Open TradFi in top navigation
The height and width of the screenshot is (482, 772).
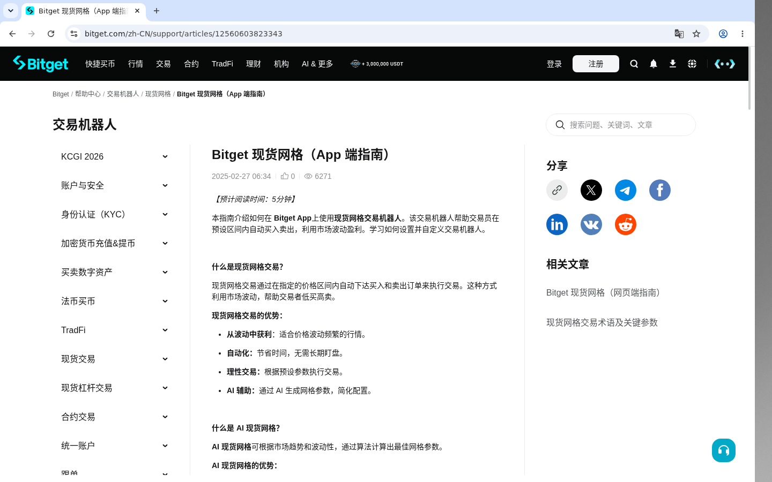click(222, 64)
